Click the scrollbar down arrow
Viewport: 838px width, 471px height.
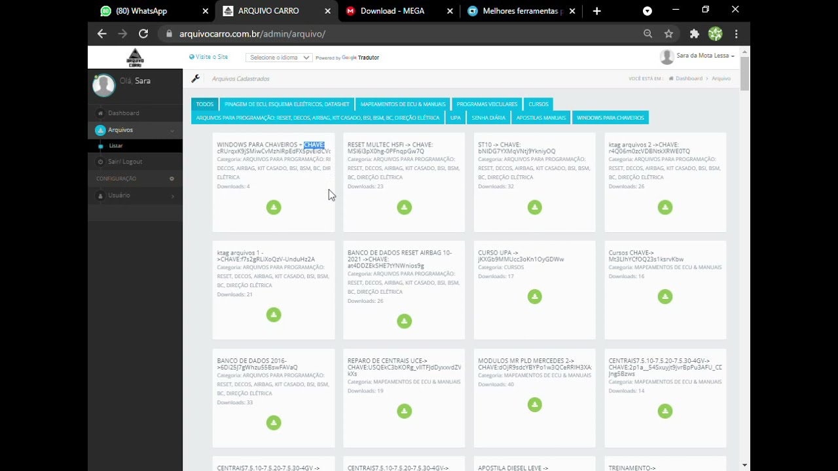tap(745, 466)
